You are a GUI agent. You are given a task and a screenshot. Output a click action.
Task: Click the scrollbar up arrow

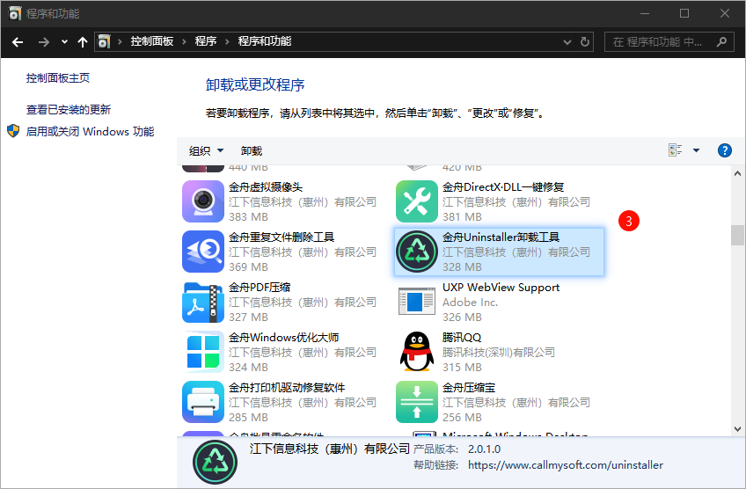point(737,173)
